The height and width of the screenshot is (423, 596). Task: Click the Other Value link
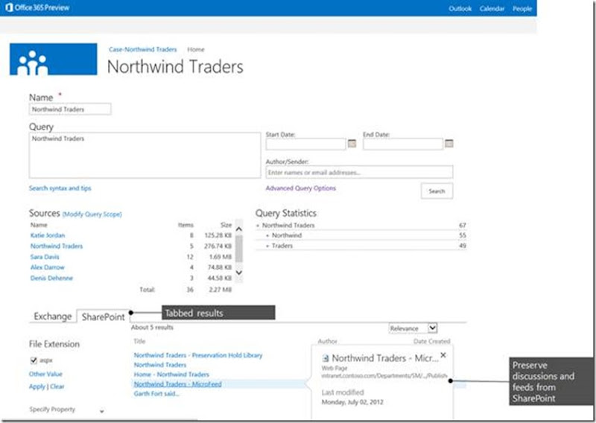[45, 374]
